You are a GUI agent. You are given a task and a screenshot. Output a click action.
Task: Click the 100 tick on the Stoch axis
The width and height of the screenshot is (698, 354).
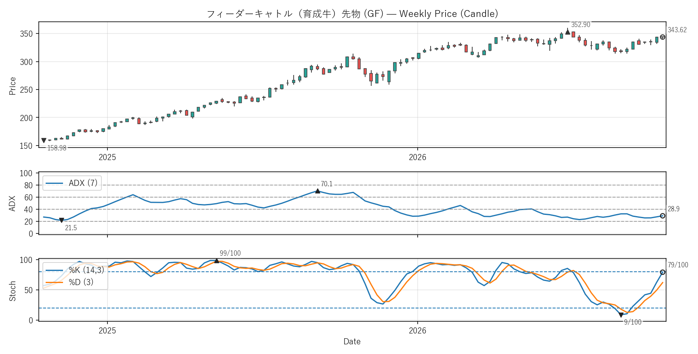click(x=26, y=260)
